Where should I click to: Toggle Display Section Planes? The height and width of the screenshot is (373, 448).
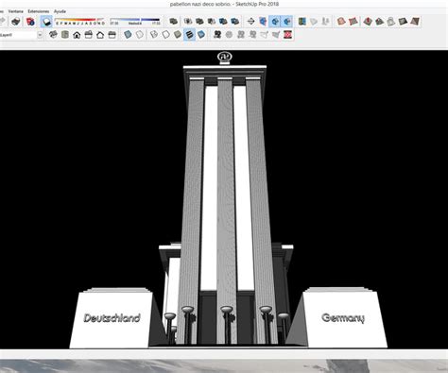[263, 22]
